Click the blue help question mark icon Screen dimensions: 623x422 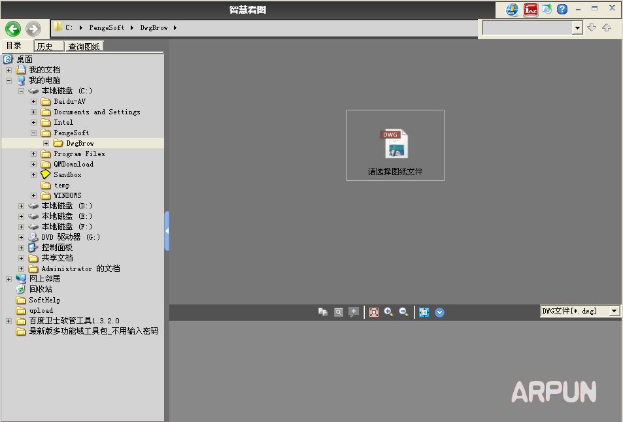pos(562,9)
